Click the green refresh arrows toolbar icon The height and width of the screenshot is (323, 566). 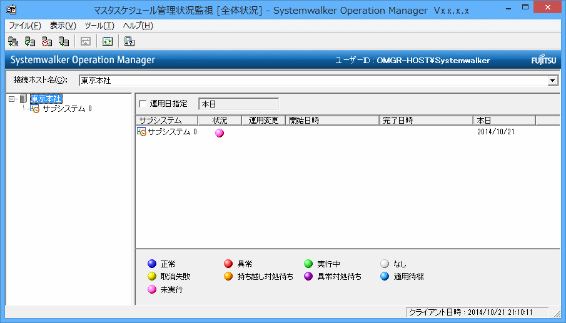pyautogui.click(x=108, y=41)
